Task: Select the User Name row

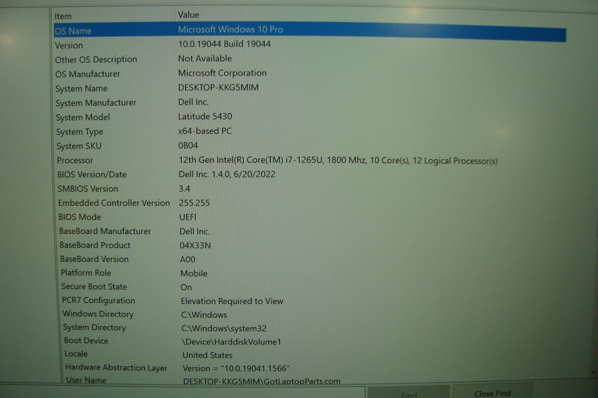Action: coord(309,380)
